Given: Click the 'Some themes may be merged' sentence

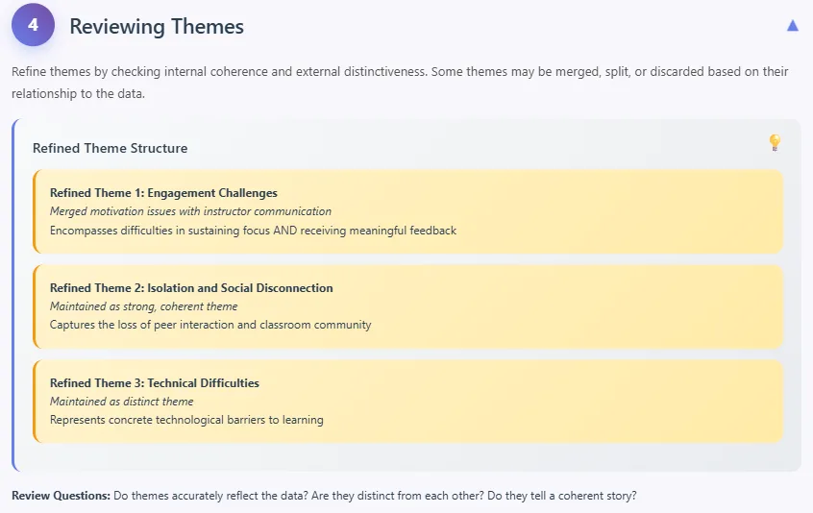Looking at the screenshot, I should point(577,70).
